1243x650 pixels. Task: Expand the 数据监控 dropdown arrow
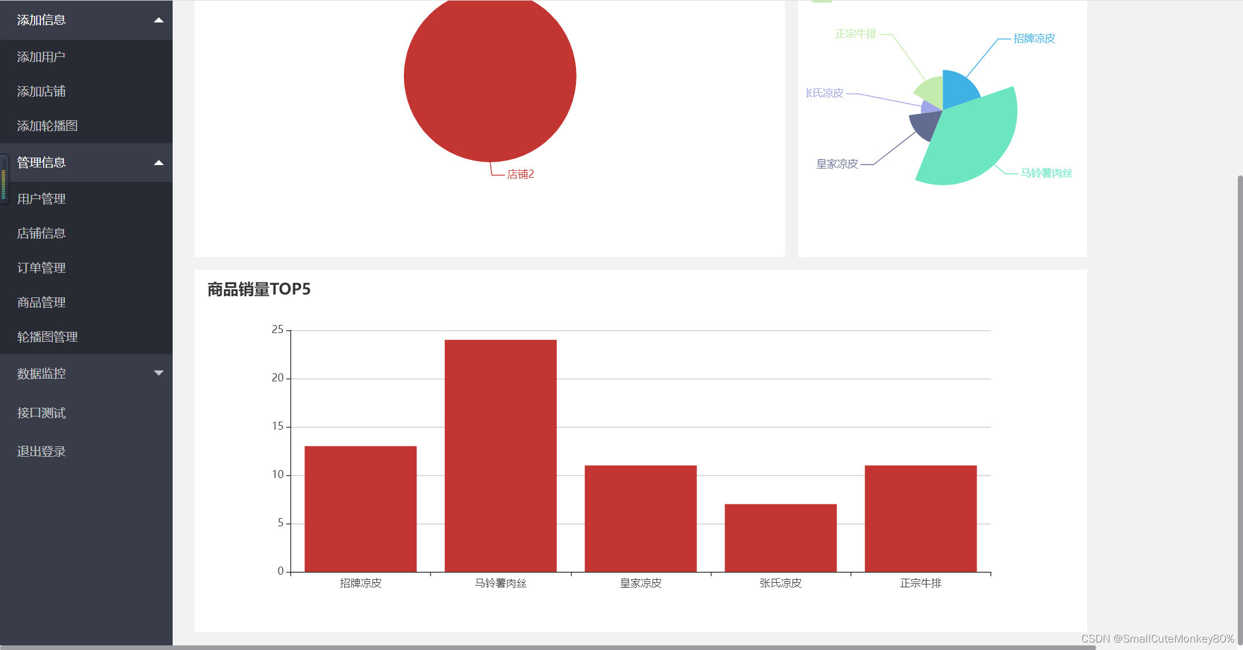tap(159, 373)
